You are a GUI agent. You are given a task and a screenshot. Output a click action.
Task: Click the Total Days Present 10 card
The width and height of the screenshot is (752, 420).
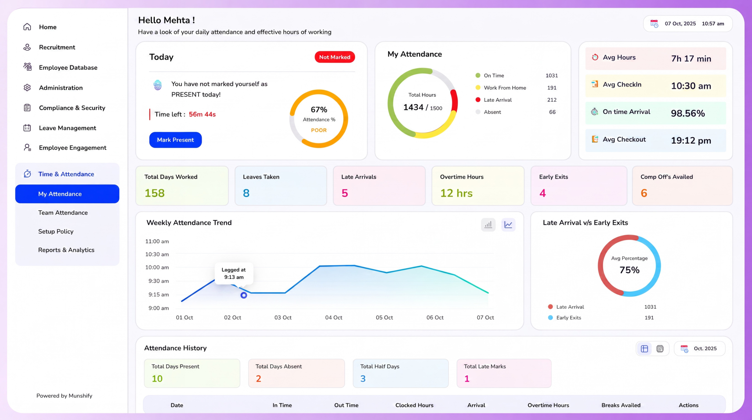(x=192, y=373)
